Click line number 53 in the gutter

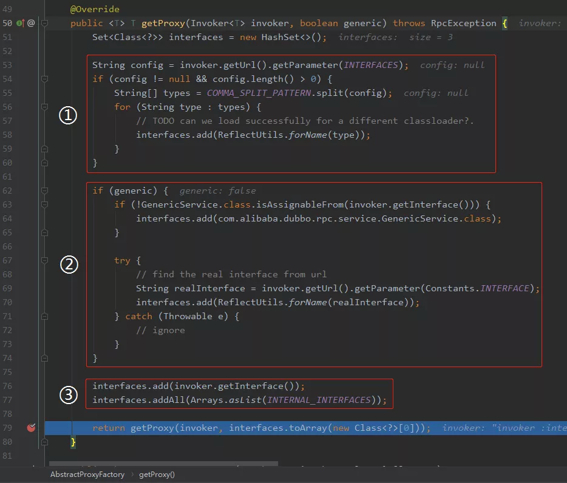coord(7,65)
